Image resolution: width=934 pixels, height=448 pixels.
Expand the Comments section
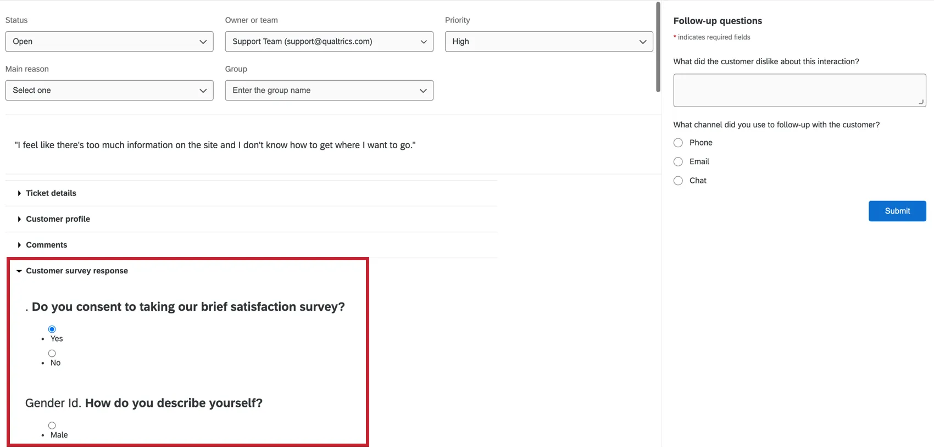click(46, 245)
